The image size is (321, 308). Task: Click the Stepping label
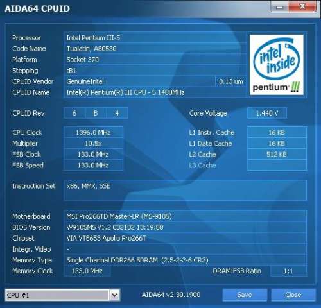tap(25, 71)
